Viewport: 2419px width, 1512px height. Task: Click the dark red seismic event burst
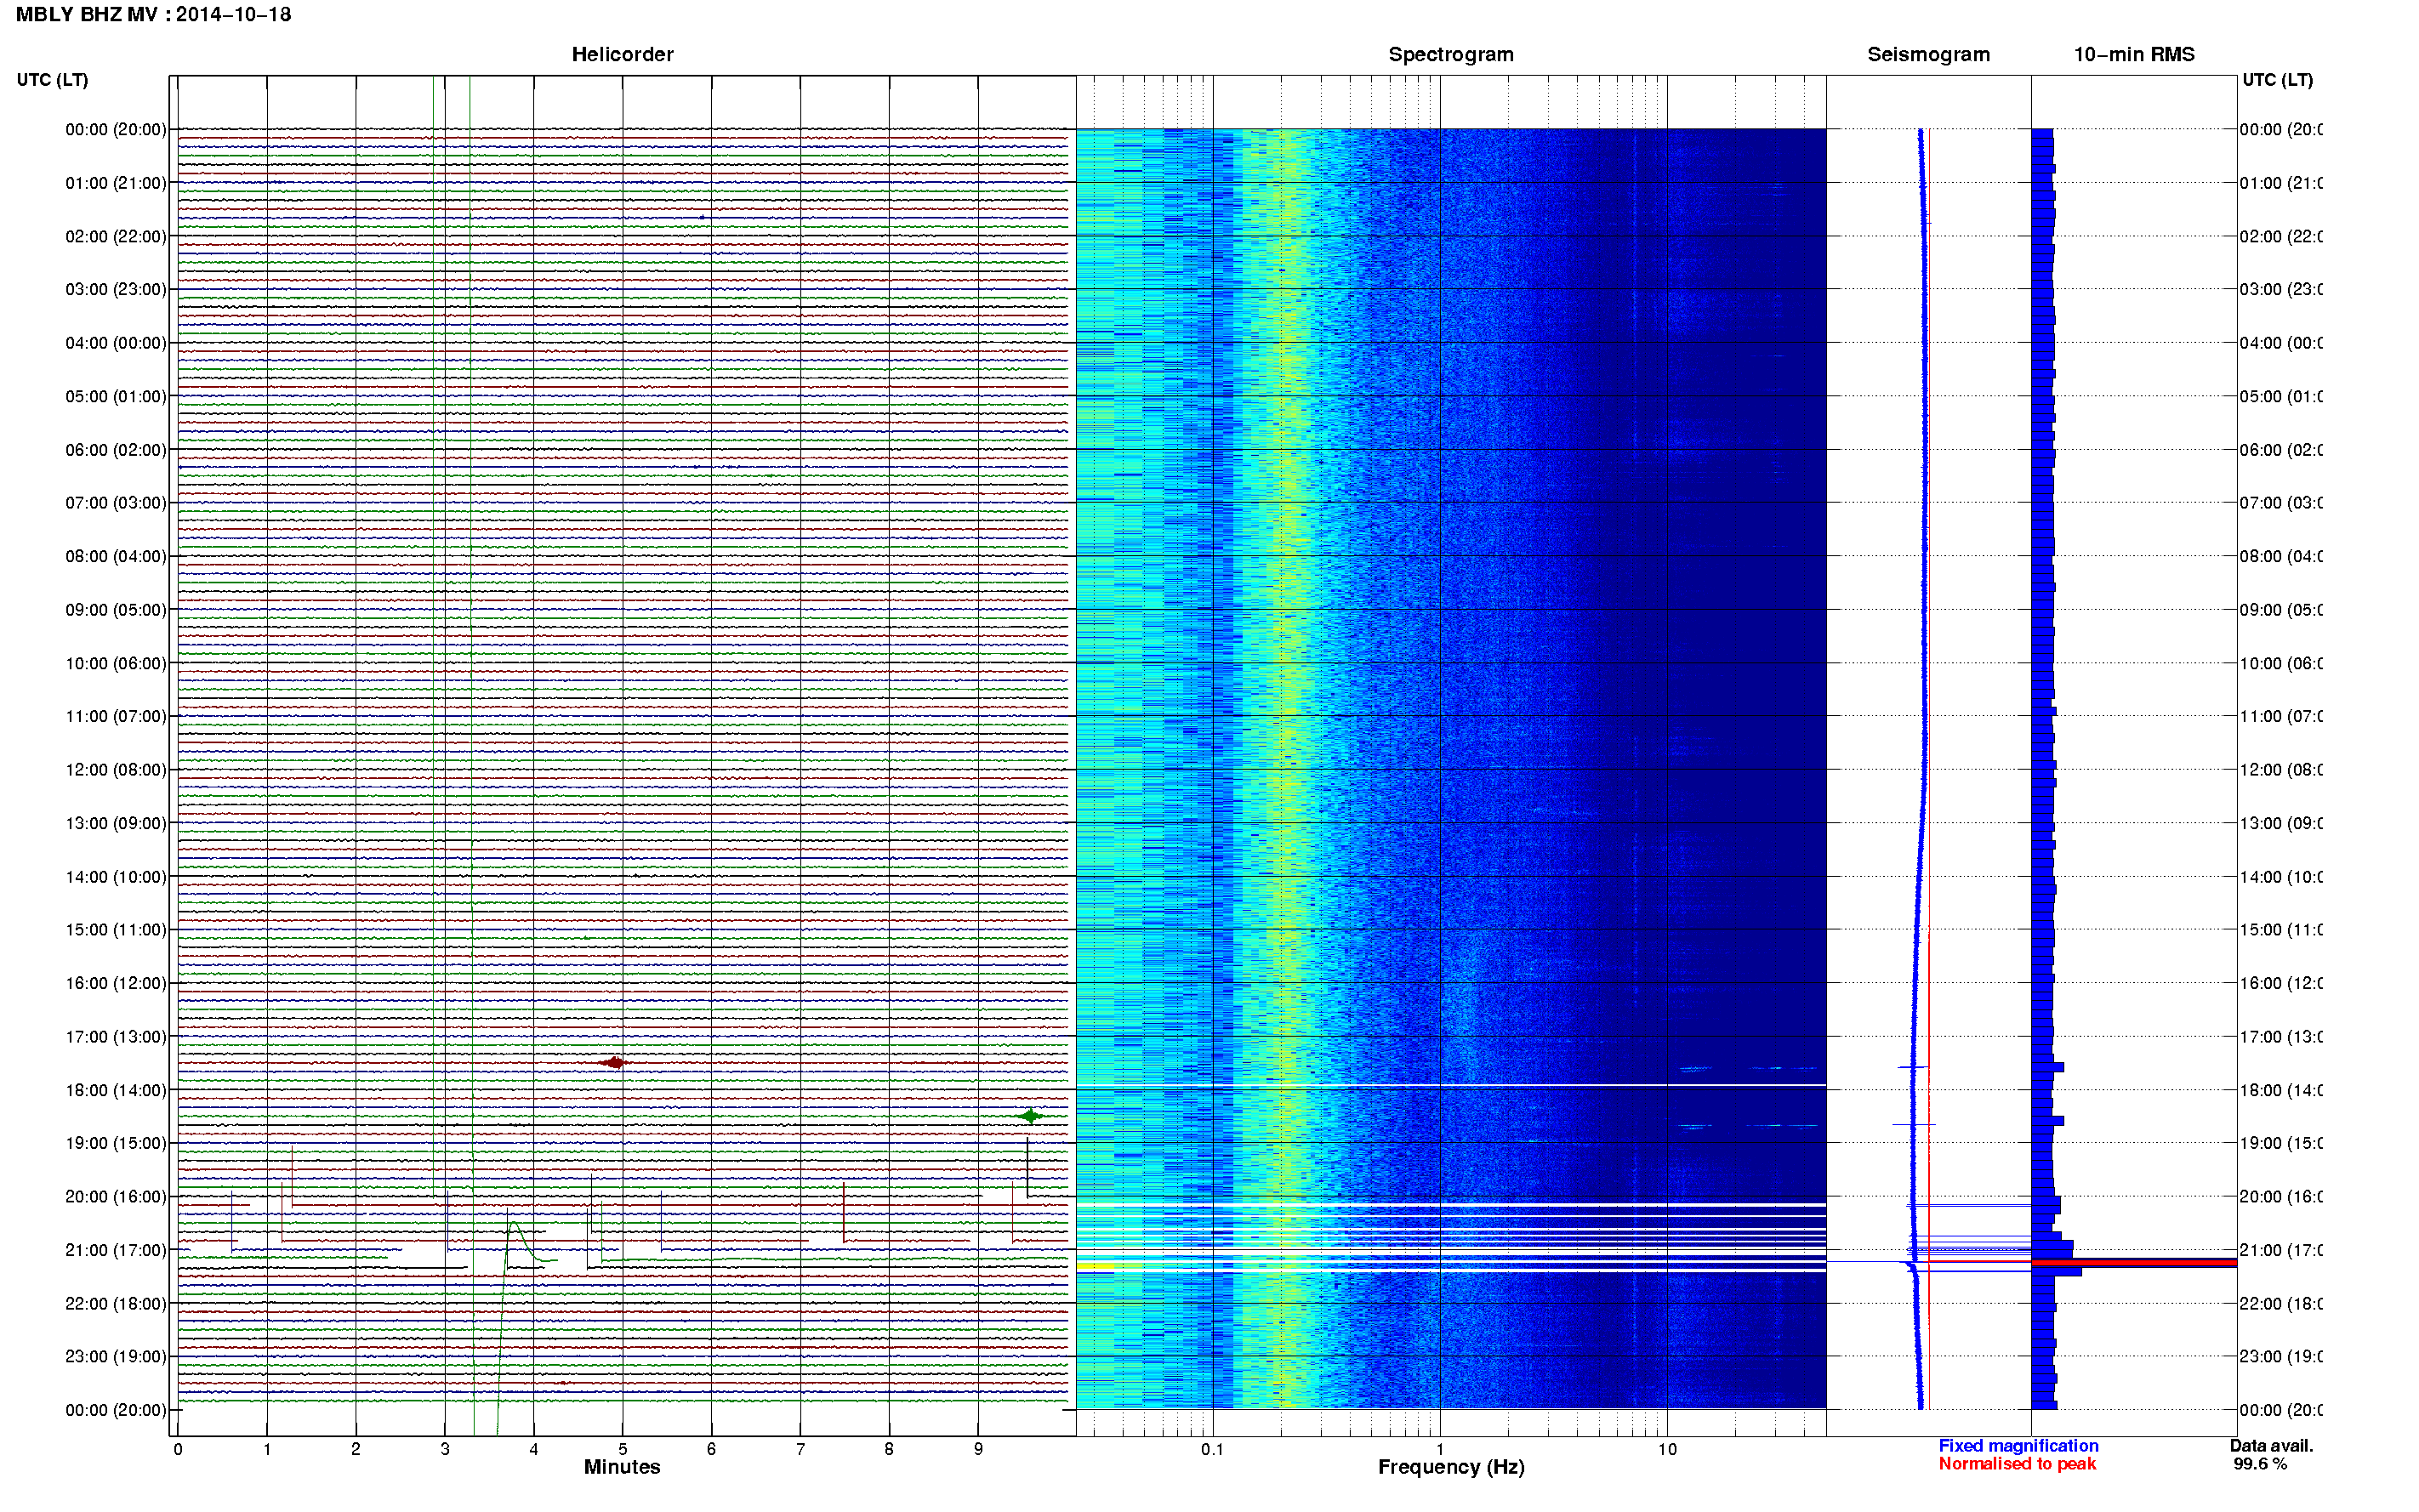tap(614, 1063)
